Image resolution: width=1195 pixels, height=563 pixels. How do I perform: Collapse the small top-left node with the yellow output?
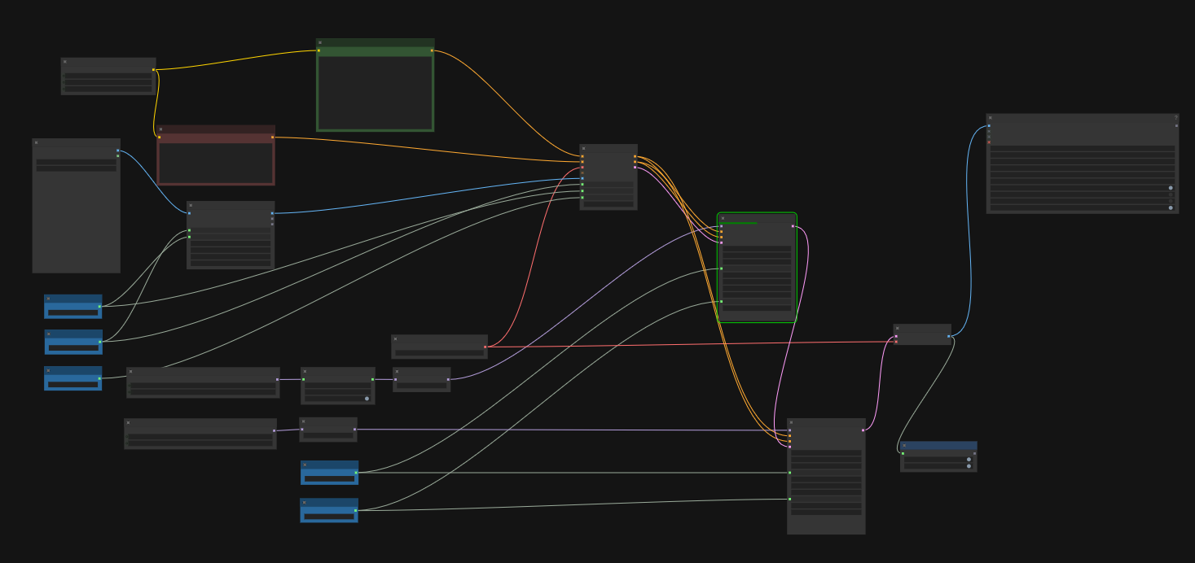pyautogui.click(x=65, y=62)
